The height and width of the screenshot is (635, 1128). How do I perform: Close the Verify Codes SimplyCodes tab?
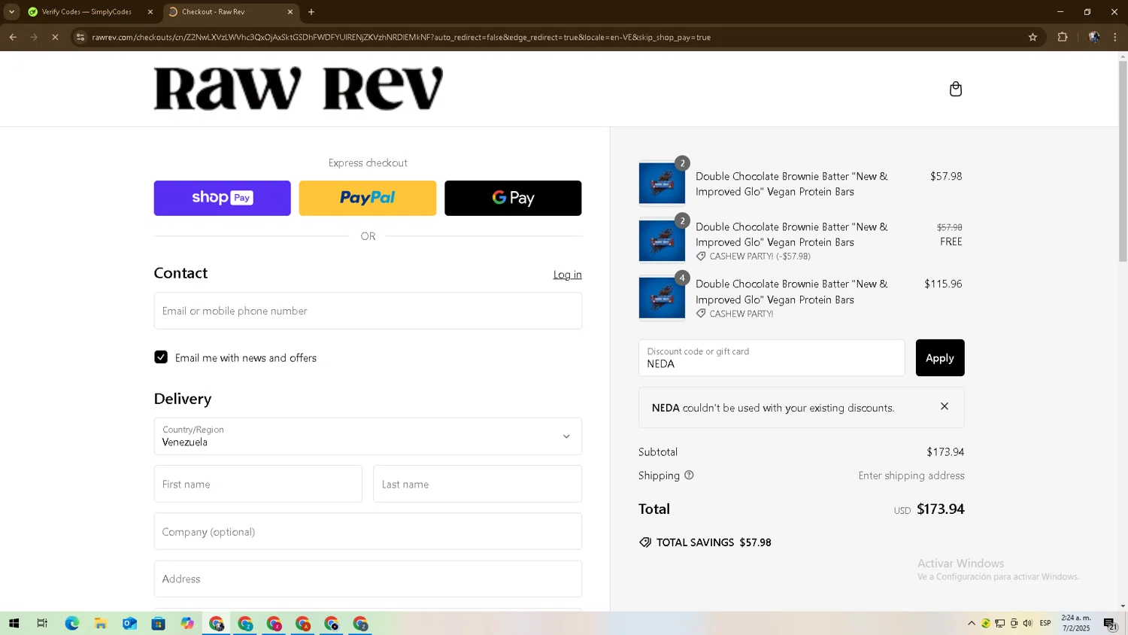coord(150,12)
